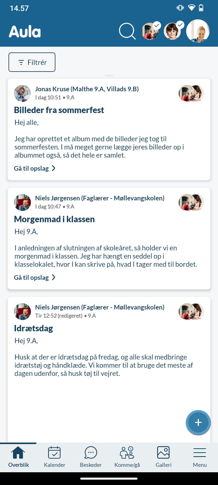Open the Filtrér filter dropdown
Screen dimensions: 218x485
coord(32,62)
